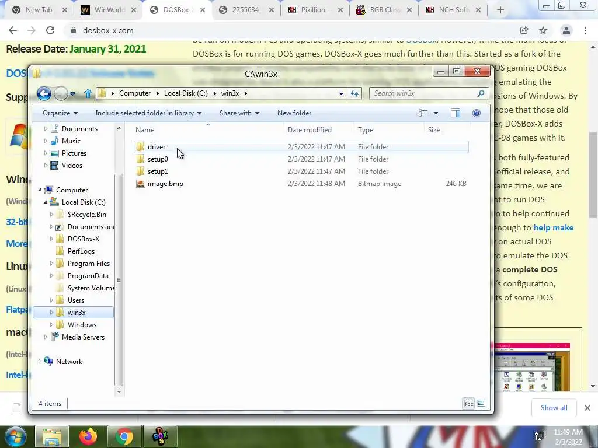Select PerfLogs folder in navigation tree
Screen dimensions: 598x448
click(x=81, y=251)
